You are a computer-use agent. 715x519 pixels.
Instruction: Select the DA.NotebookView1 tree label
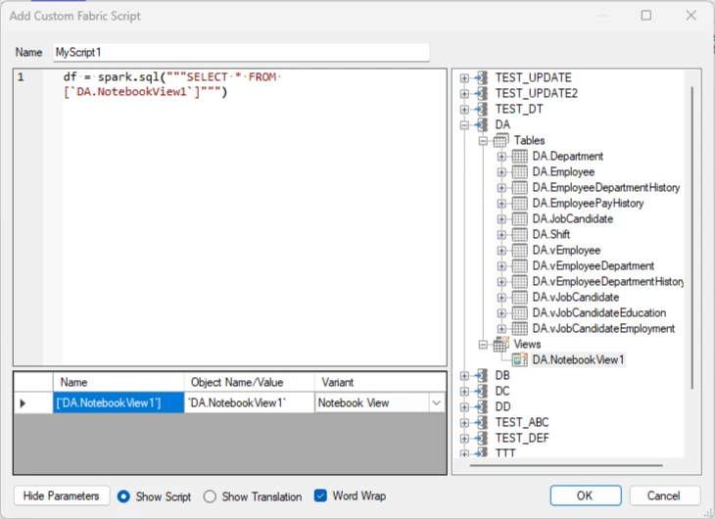click(578, 359)
